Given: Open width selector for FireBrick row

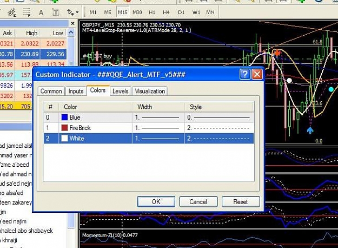Looking at the screenshot, I should 158,128.
